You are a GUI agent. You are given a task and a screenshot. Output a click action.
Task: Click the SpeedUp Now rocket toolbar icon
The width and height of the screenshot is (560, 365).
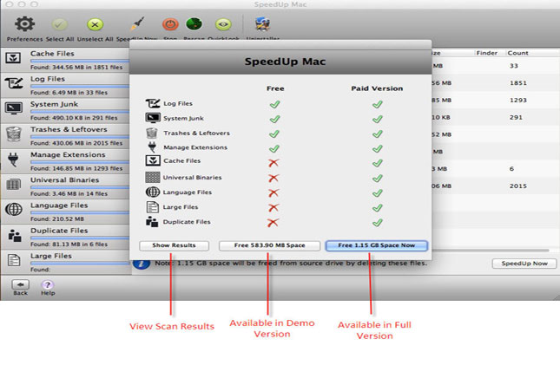137,24
